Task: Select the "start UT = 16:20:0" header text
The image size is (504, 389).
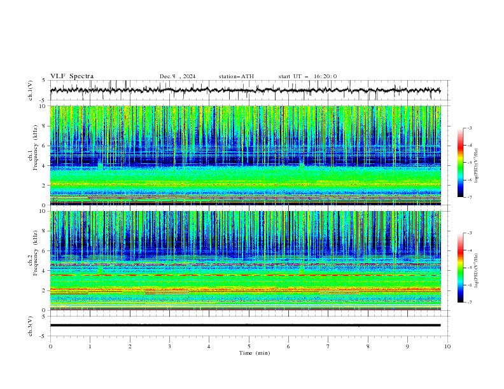Action: coord(307,76)
